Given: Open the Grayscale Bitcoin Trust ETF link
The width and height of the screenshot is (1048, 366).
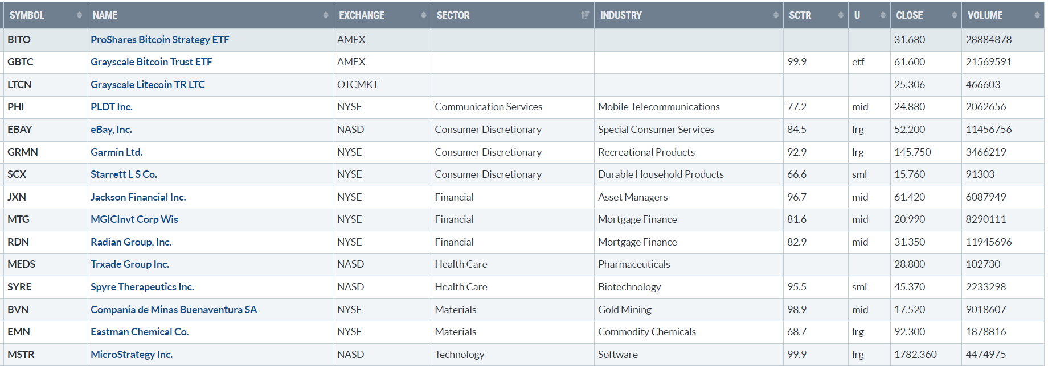Looking at the screenshot, I should coord(151,62).
